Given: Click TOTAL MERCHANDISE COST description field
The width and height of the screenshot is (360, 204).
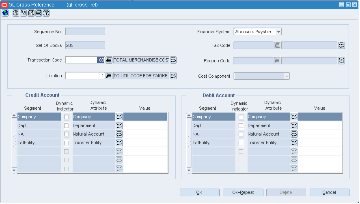Looking at the screenshot, I should tap(141, 60).
